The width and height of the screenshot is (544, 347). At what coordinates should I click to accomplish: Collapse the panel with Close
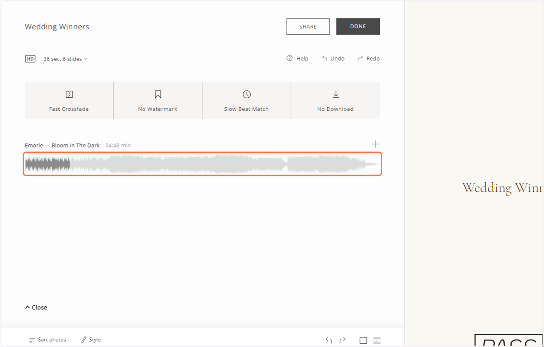click(x=36, y=307)
